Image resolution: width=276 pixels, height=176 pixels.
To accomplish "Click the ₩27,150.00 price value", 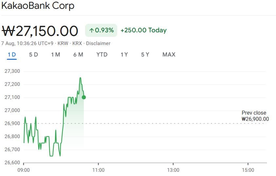I will [x=40, y=31].
